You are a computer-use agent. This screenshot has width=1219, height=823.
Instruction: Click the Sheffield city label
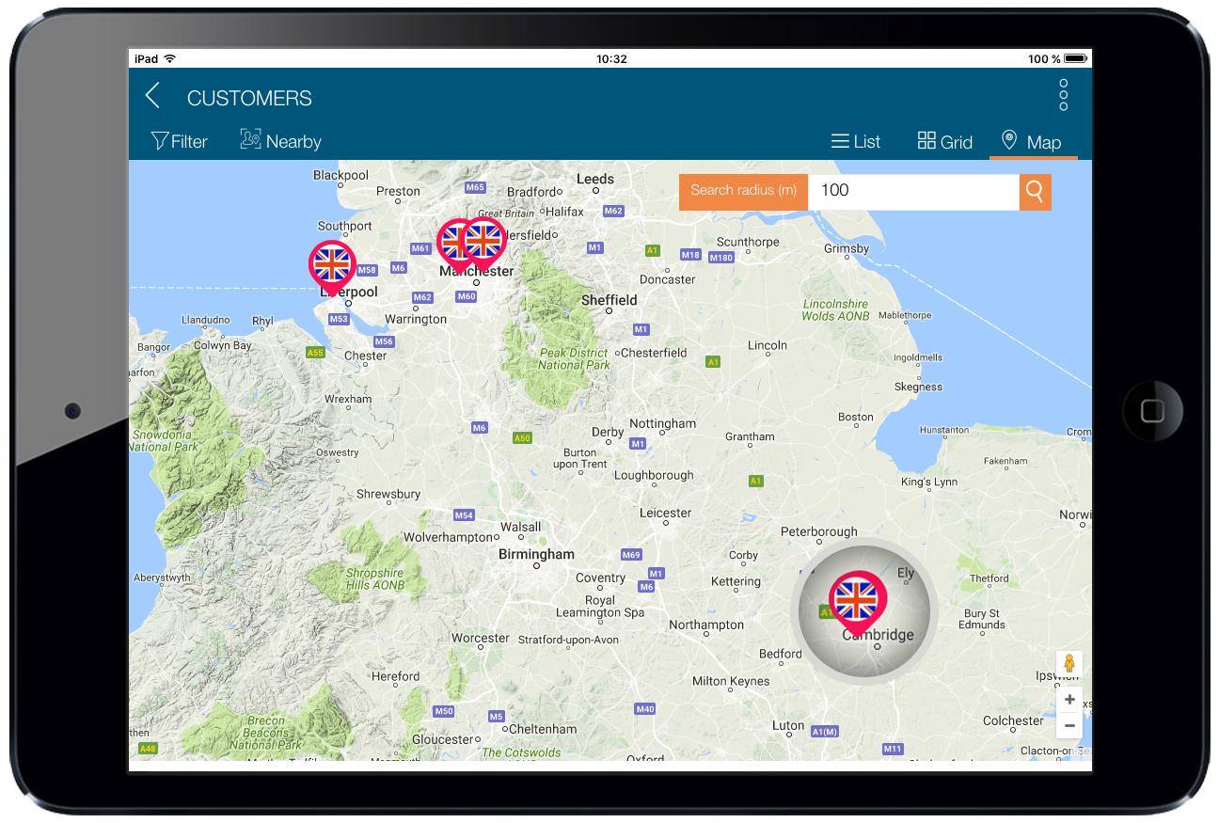[609, 300]
